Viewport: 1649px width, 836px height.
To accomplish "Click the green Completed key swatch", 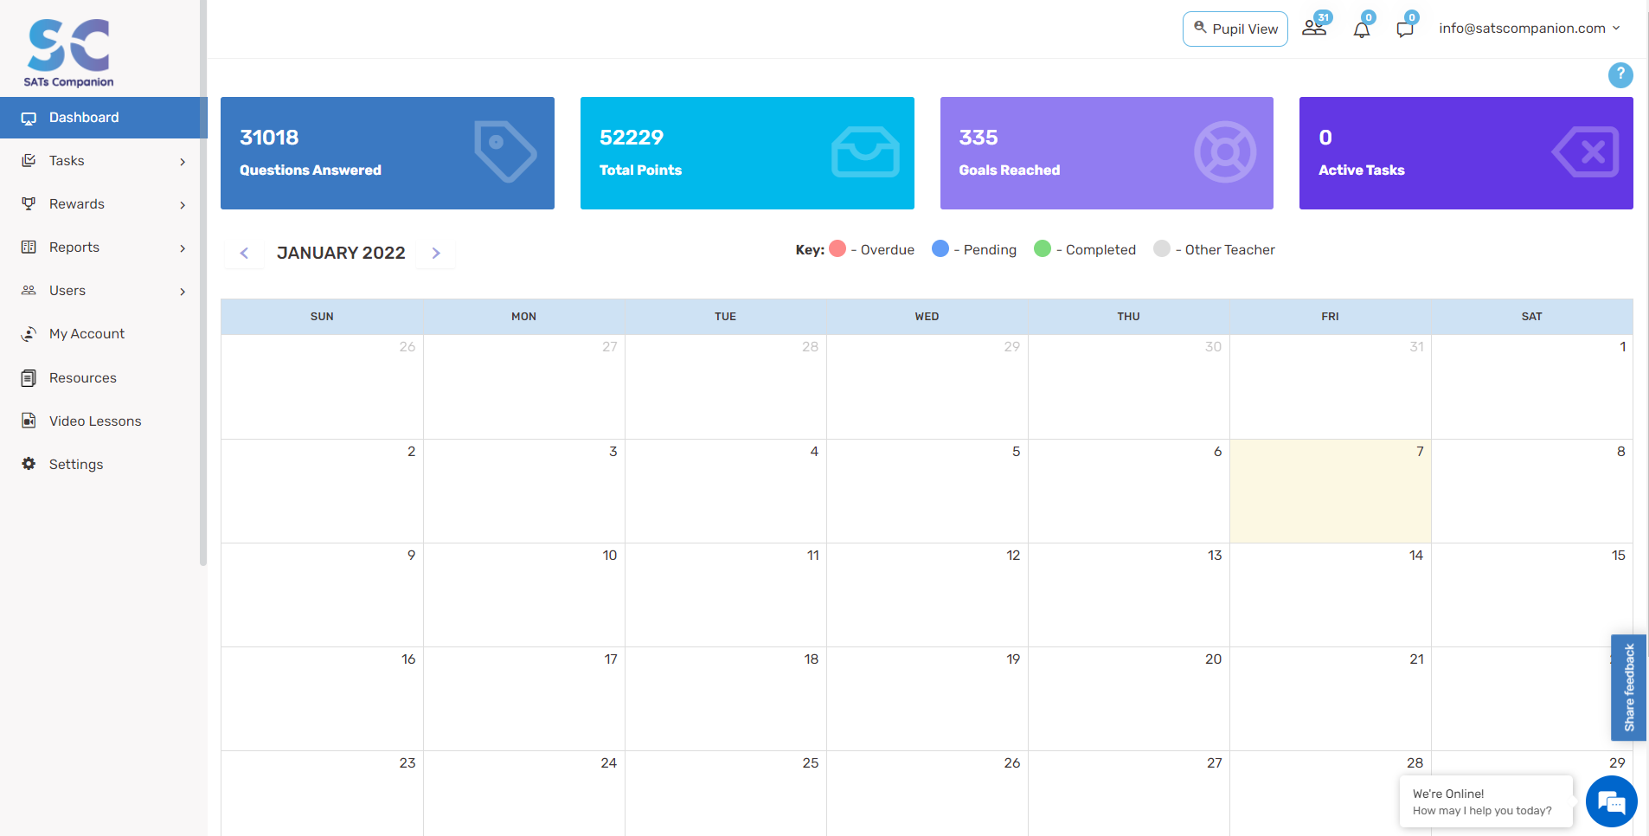I will point(1043,248).
